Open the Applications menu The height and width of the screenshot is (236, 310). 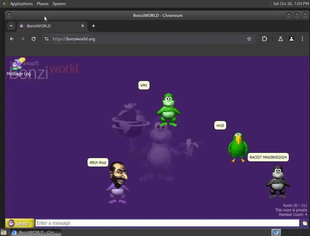coord(21,4)
